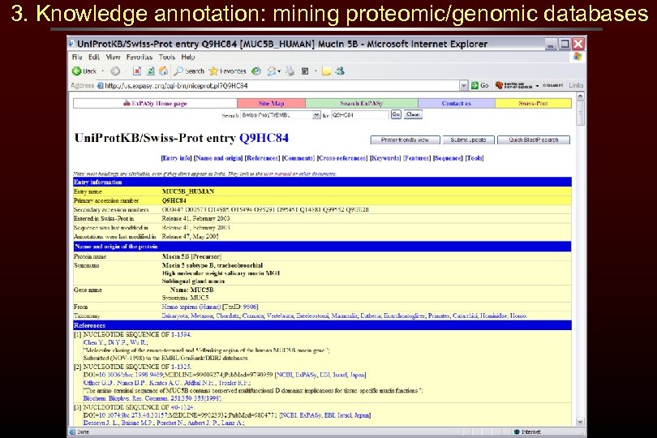The image size is (657, 438).
Task: Click the Quick BlastP search button
Action: pos(534,140)
